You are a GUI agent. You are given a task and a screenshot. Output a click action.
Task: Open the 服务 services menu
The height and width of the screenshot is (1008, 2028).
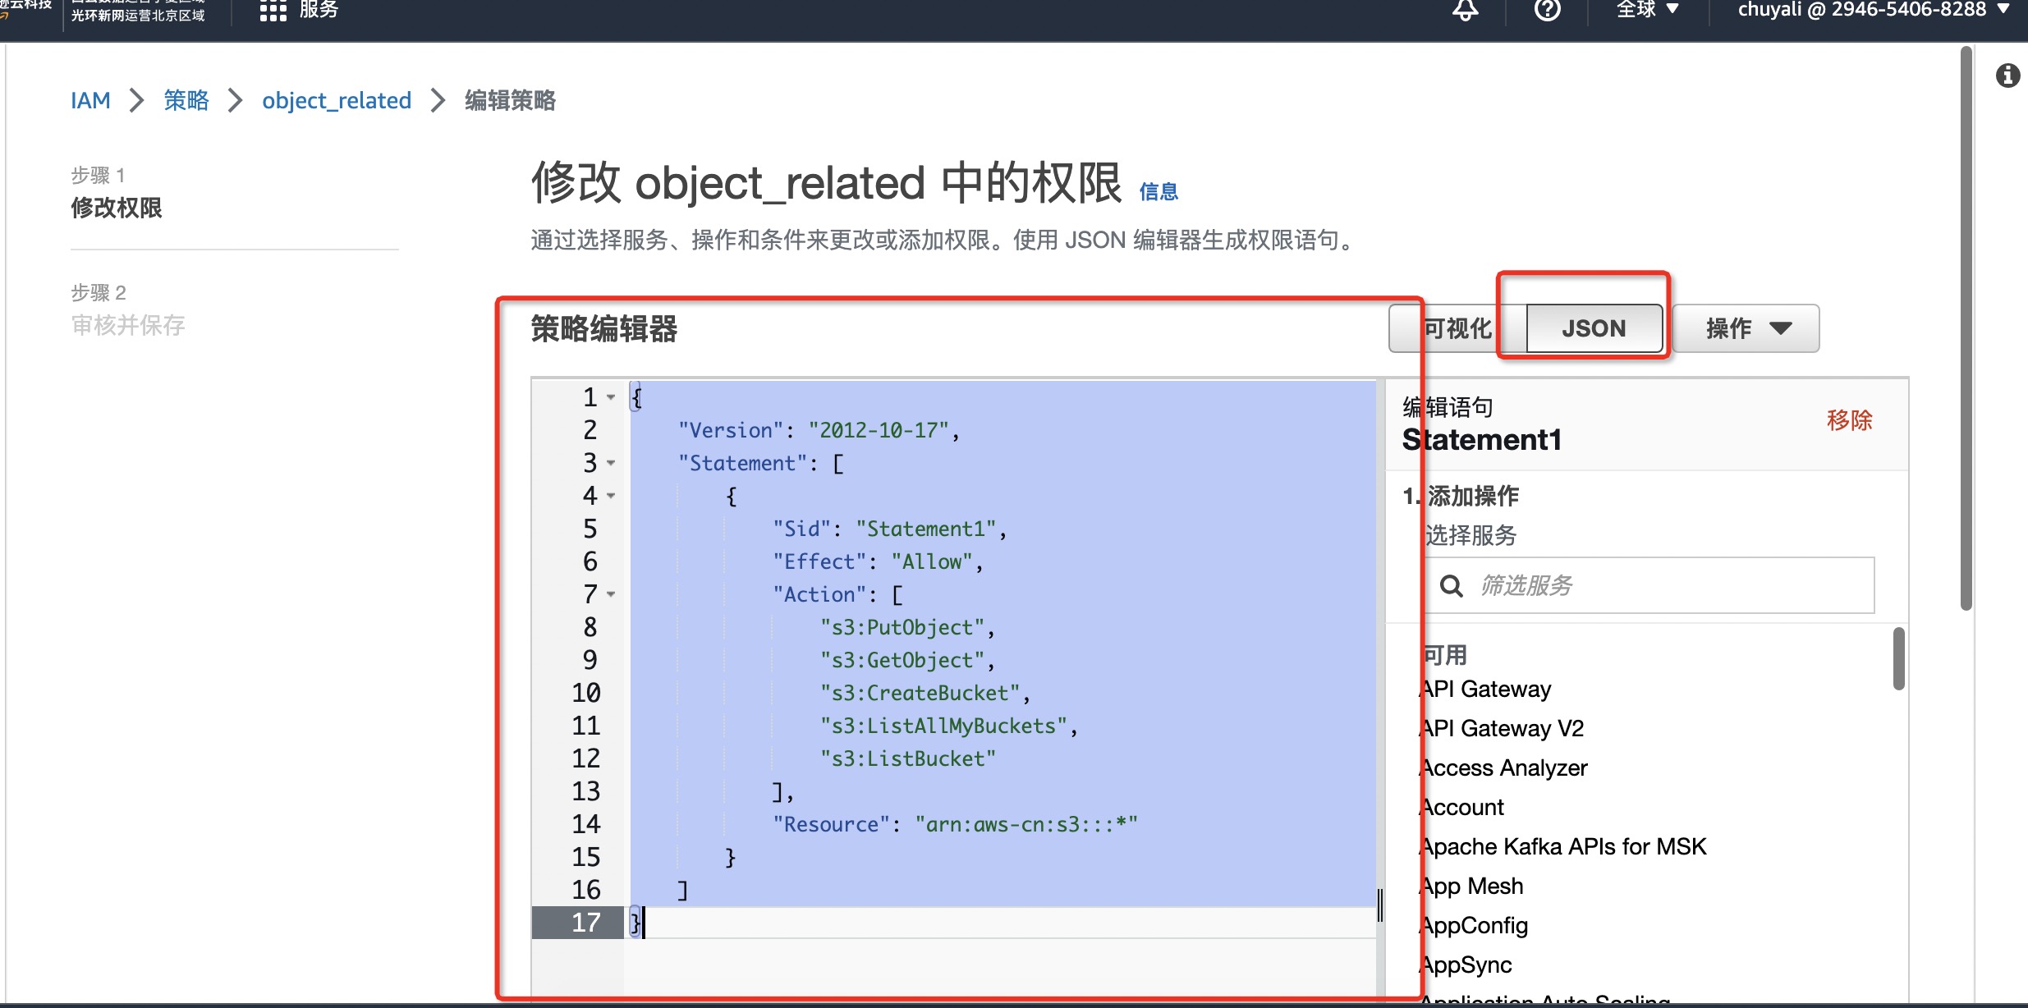pos(319,10)
